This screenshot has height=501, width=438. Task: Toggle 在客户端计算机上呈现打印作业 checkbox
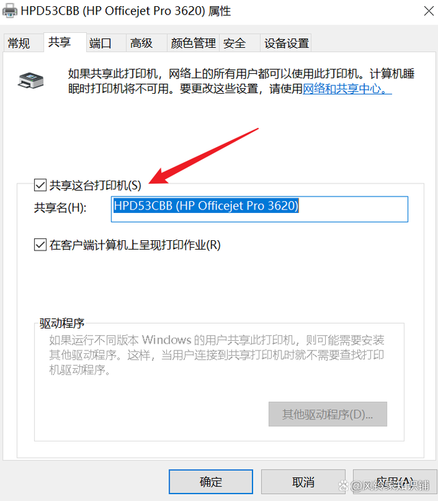click(40, 245)
